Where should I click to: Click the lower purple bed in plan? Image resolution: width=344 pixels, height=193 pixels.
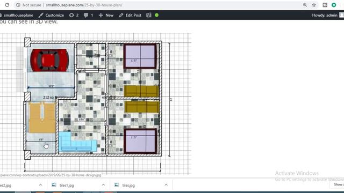[x=140, y=141]
